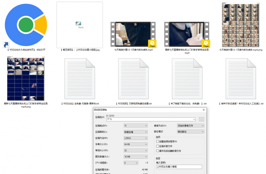This screenshot has height=174, width=266.
Task: Expand the compression method dropdown showing LZMA2
Action: [135, 138]
